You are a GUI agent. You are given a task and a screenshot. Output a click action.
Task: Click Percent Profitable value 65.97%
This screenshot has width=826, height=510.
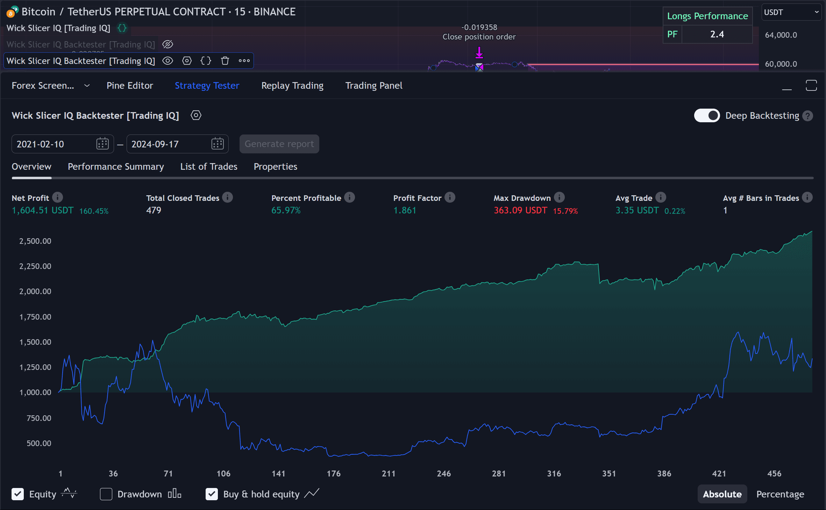pyautogui.click(x=286, y=210)
